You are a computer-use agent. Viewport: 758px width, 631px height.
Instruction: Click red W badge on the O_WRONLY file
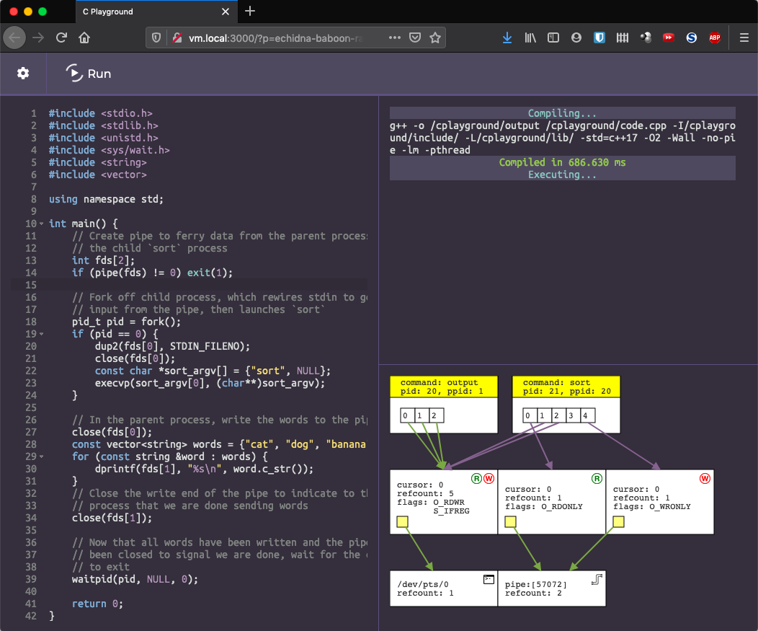(704, 478)
